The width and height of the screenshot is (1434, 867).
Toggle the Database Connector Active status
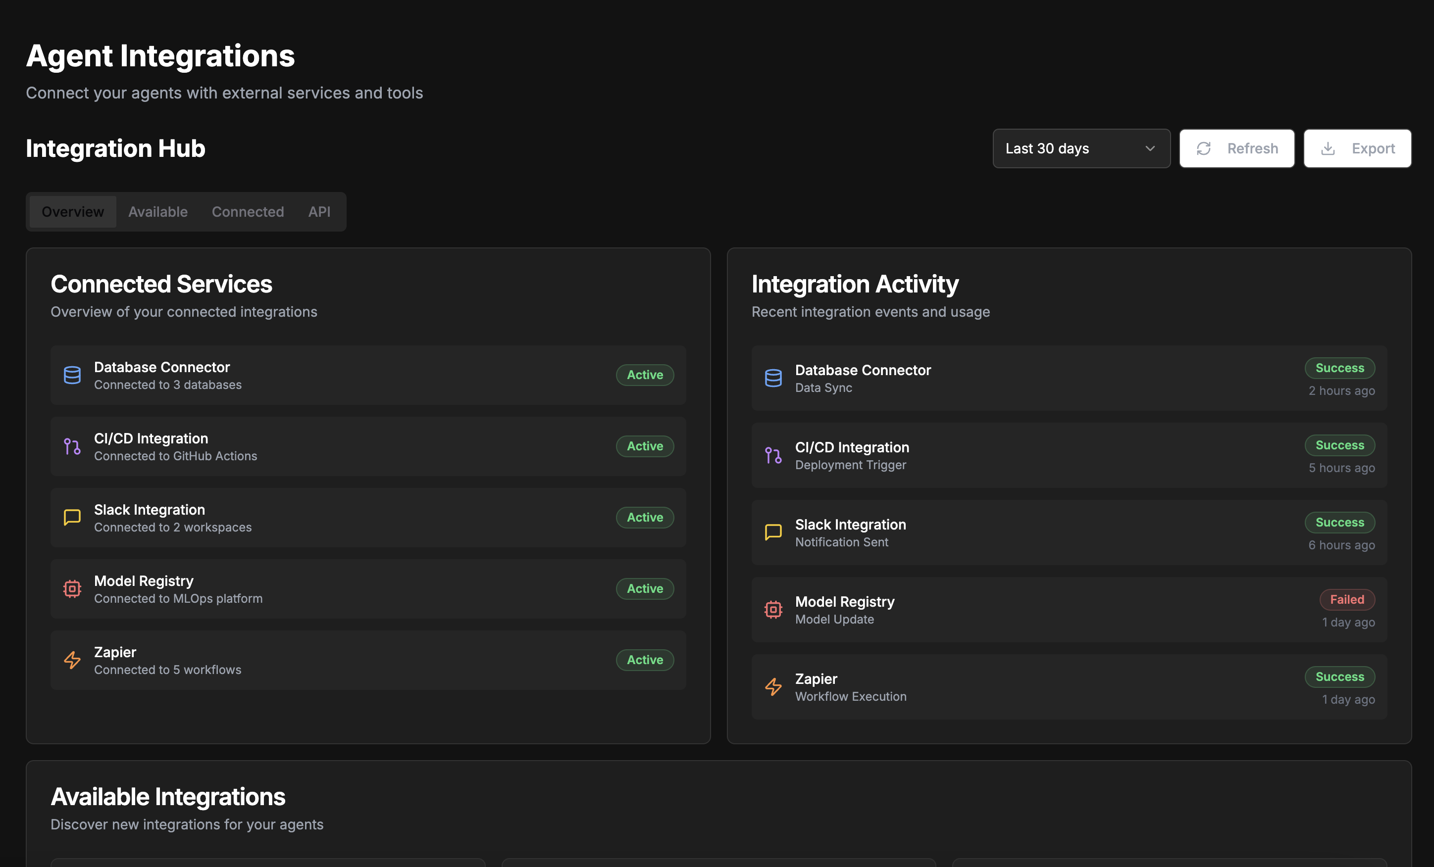pyautogui.click(x=644, y=375)
